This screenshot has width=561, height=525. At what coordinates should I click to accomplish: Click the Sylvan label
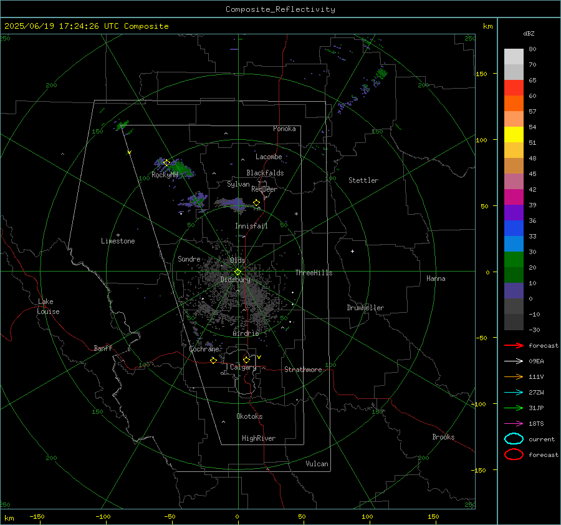[x=238, y=184]
